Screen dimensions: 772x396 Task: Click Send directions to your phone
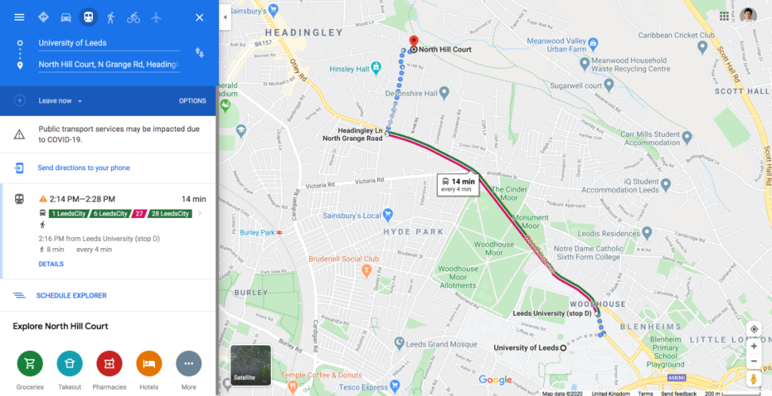tap(84, 168)
